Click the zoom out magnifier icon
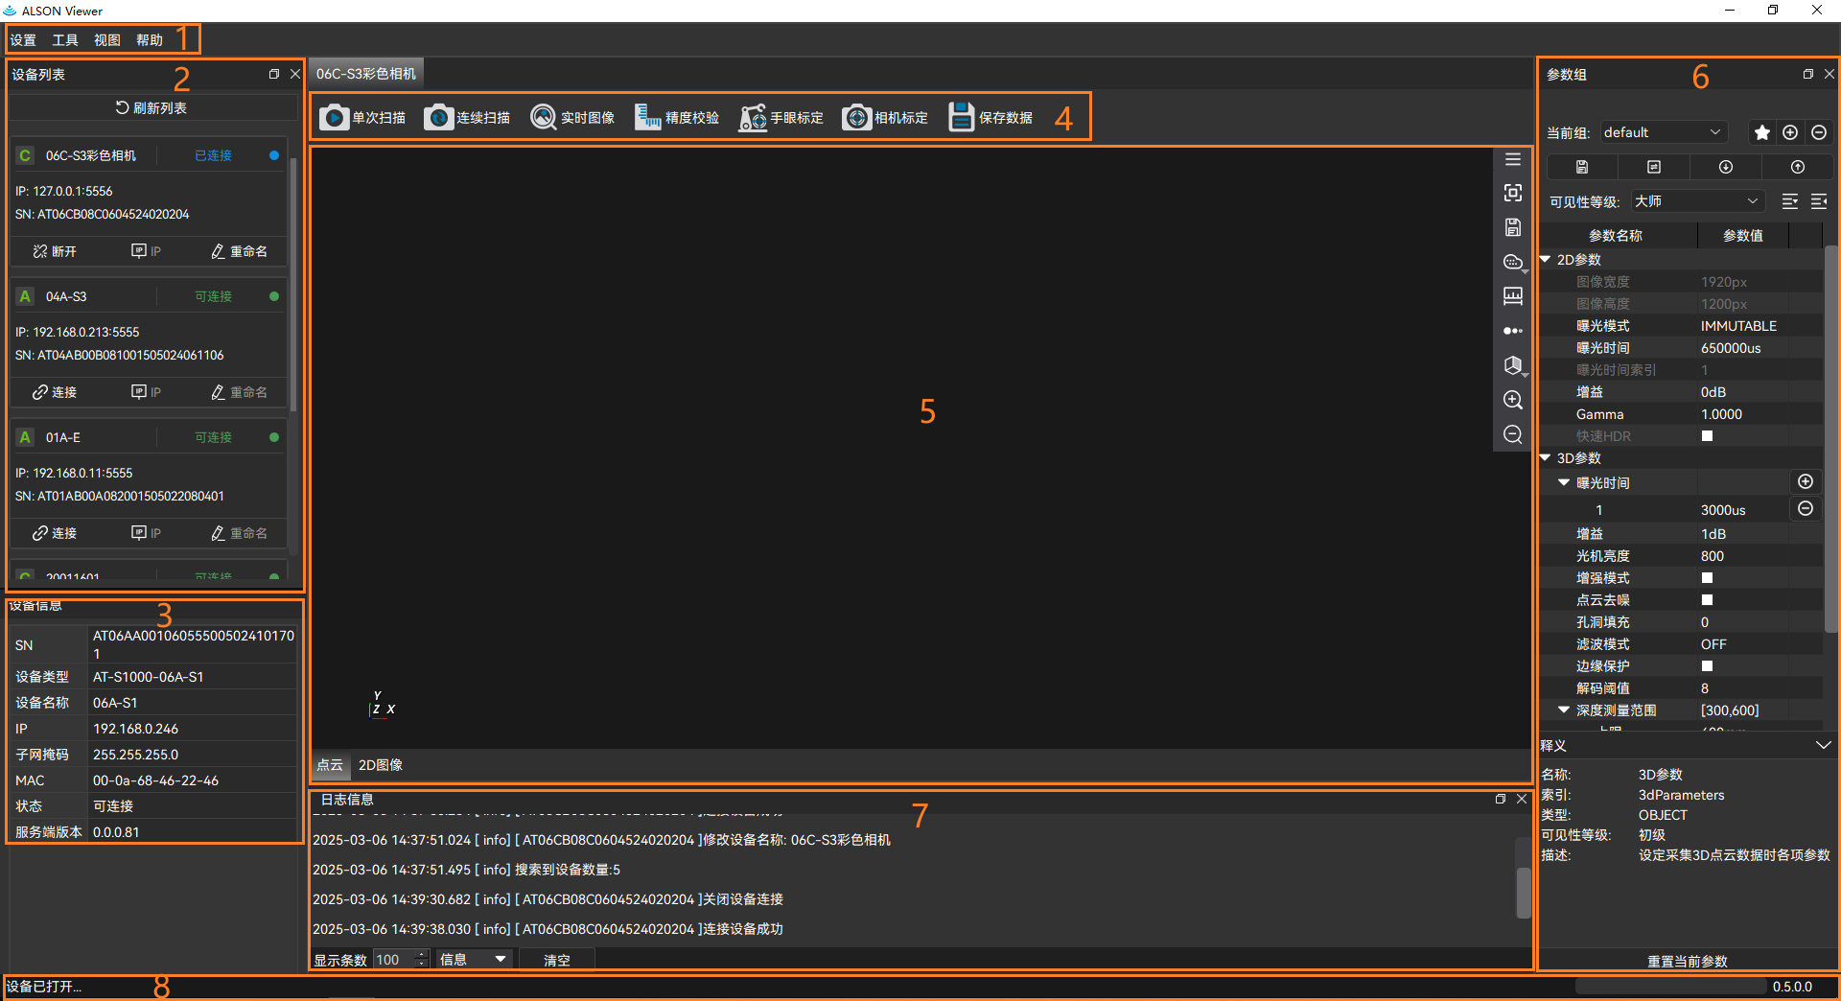The width and height of the screenshot is (1841, 1001). [x=1512, y=434]
